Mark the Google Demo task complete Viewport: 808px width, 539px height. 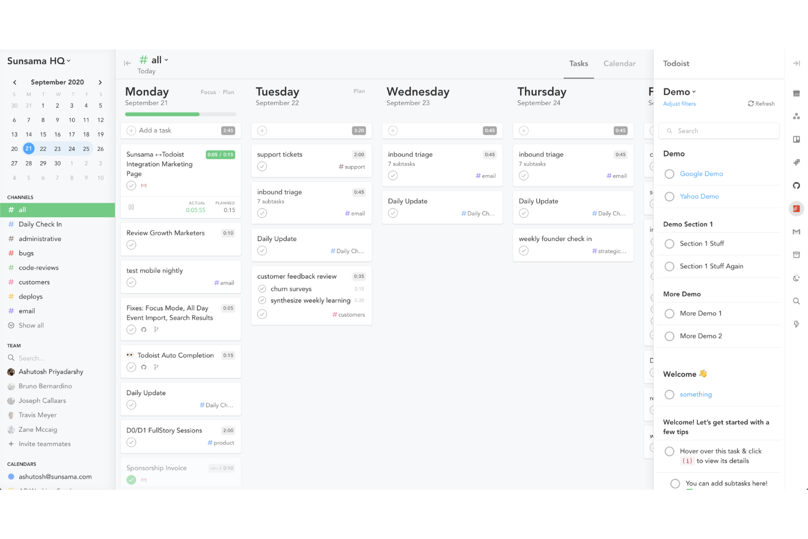tap(669, 174)
